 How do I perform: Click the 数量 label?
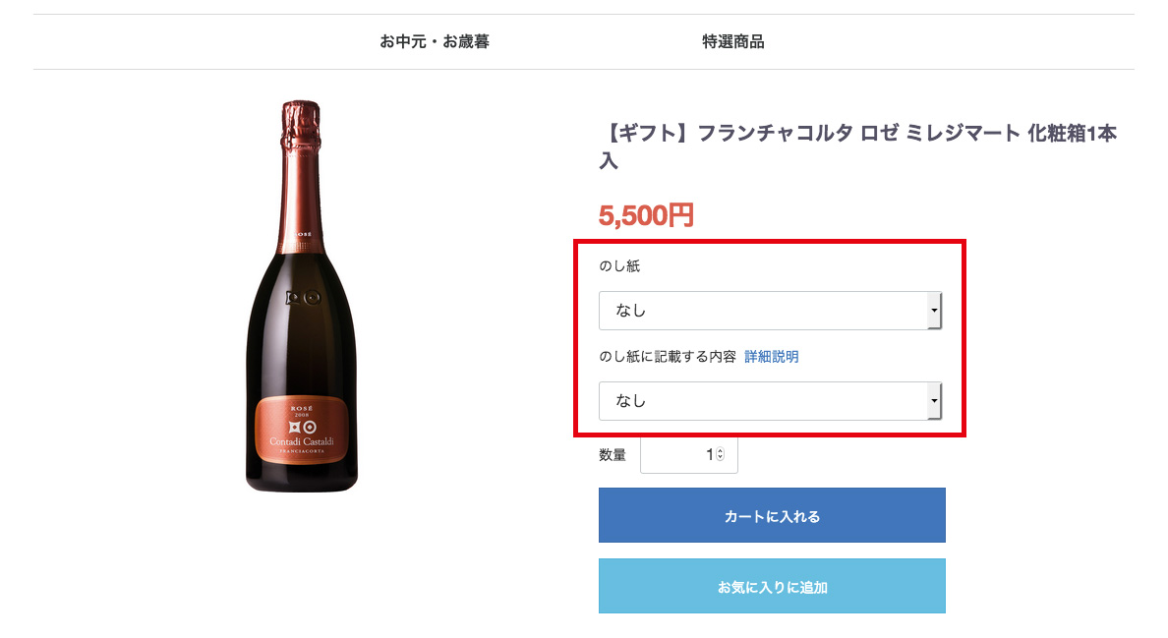tap(613, 455)
